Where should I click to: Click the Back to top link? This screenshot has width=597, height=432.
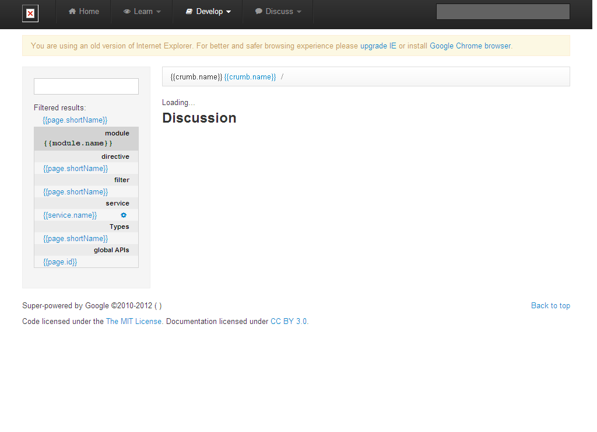click(550, 305)
